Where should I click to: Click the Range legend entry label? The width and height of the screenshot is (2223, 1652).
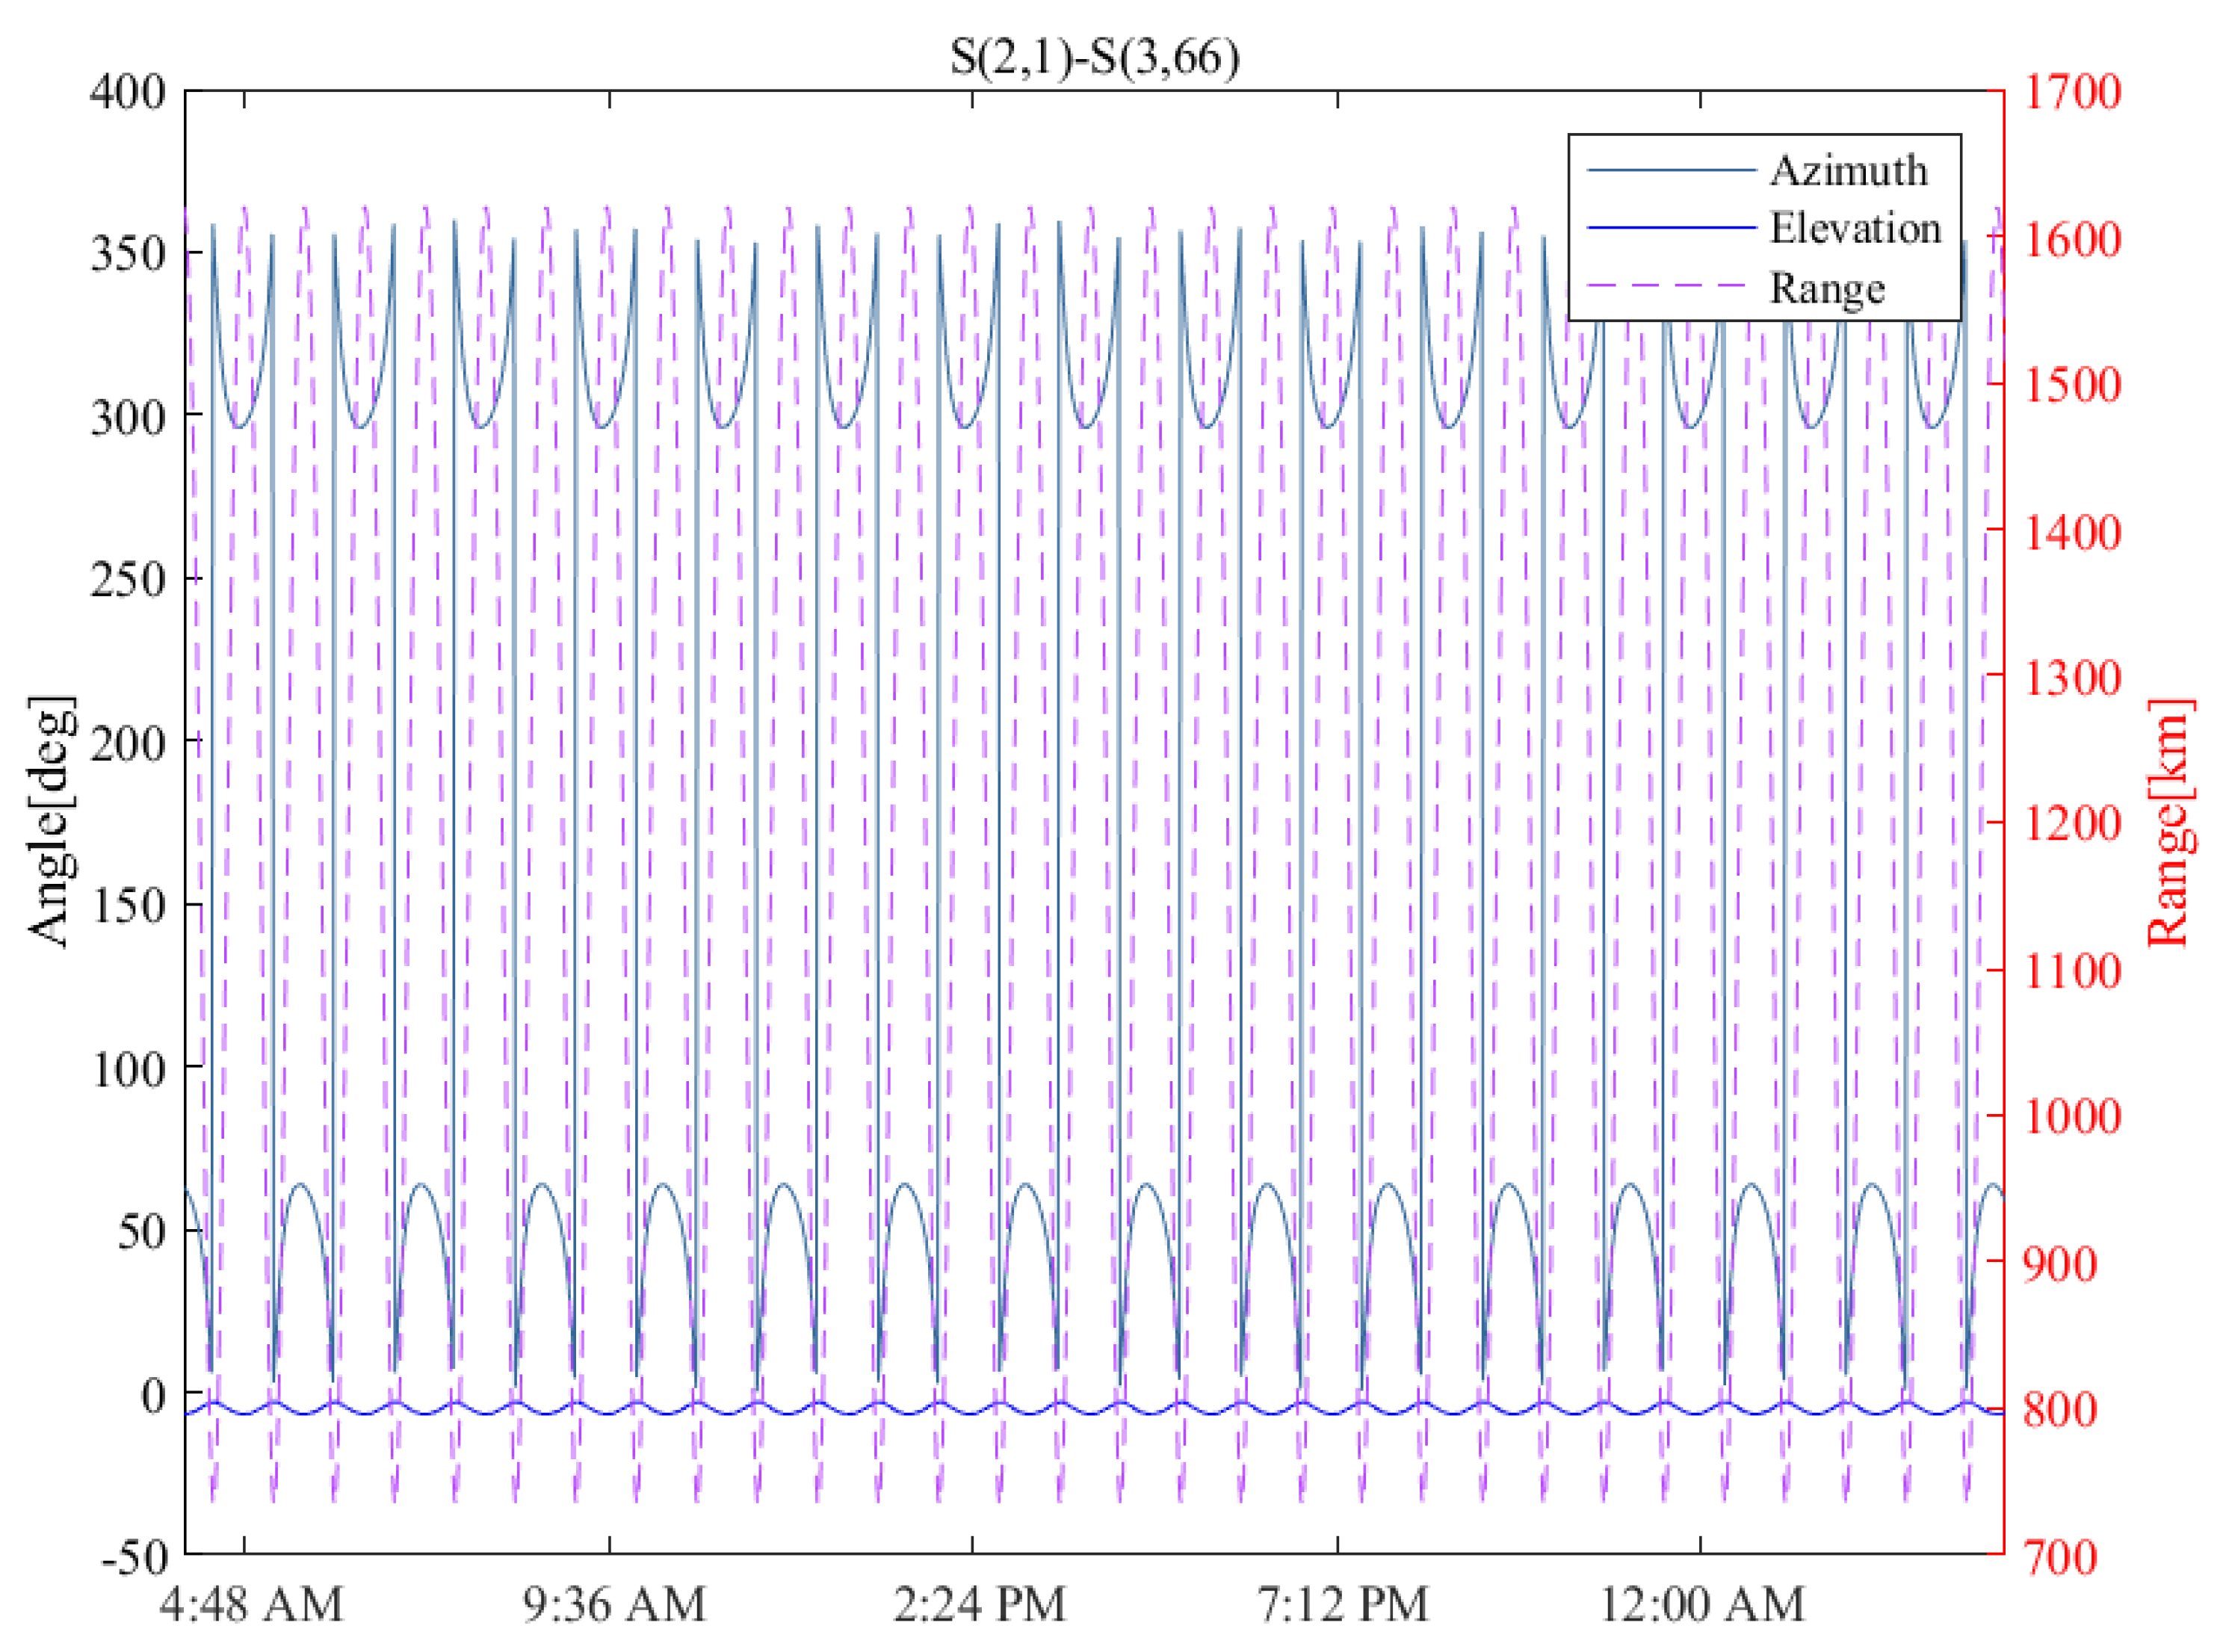(x=1827, y=288)
